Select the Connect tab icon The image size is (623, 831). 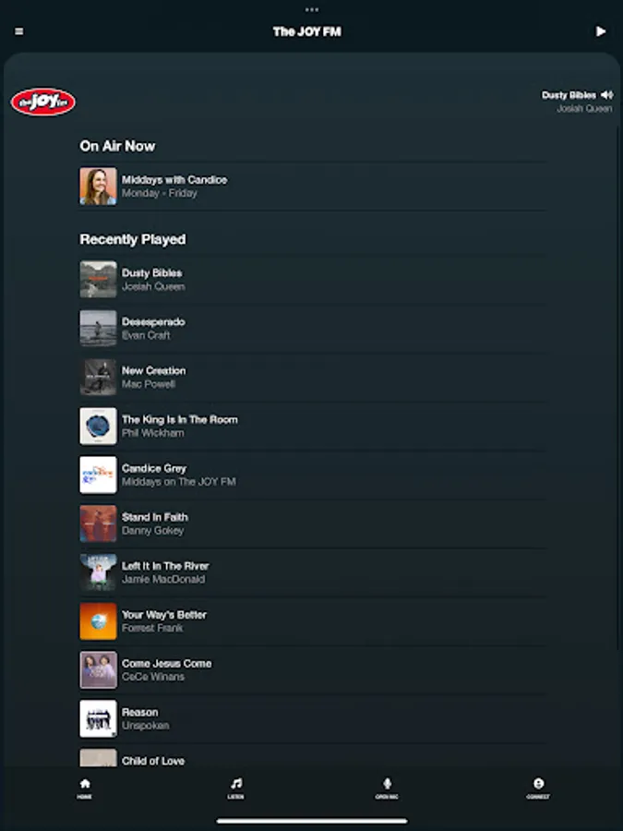coord(538,789)
